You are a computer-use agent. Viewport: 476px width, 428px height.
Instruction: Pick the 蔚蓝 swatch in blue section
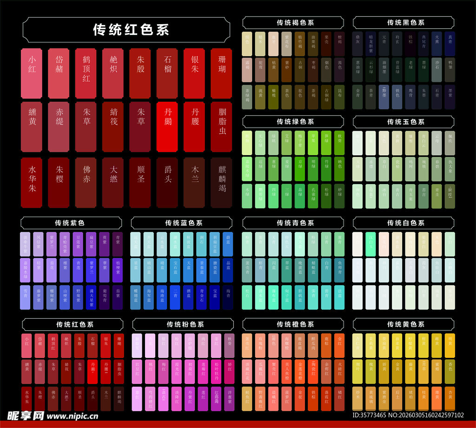(228, 244)
